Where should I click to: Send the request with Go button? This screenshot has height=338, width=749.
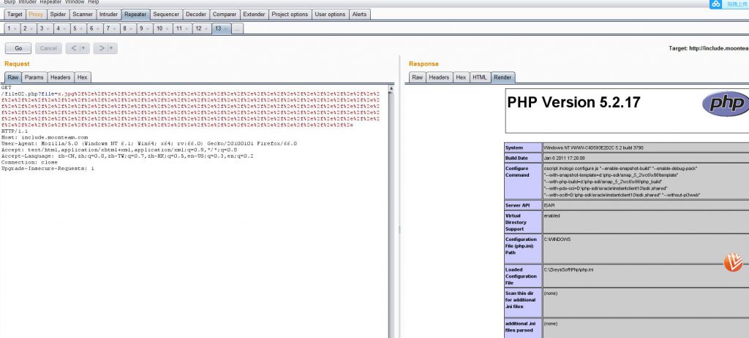tap(18, 48)
